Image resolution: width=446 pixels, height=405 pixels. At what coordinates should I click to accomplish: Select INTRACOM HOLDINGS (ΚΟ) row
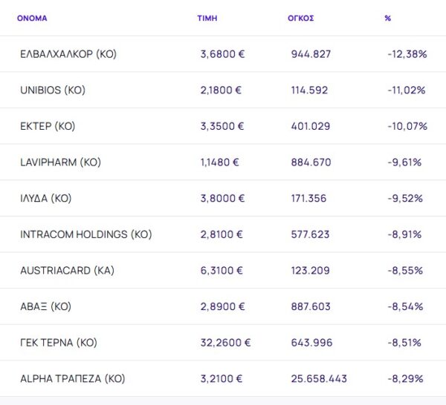(x=85, y=234)
